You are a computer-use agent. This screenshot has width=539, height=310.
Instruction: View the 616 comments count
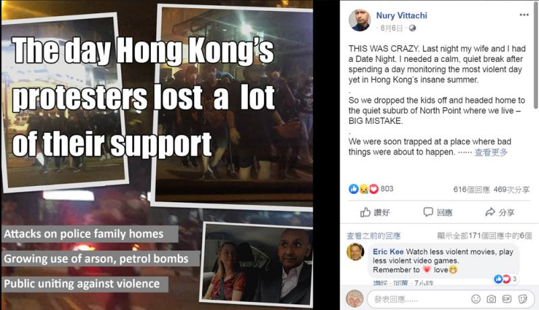click(471, 189)
